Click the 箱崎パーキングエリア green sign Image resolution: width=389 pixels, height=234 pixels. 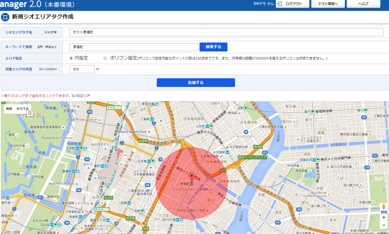click(x=252, y=157)
